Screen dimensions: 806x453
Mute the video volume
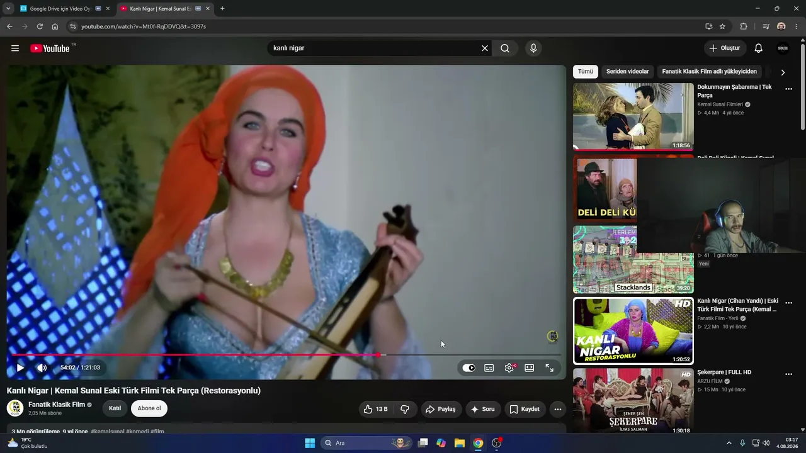tap(42, 368)
